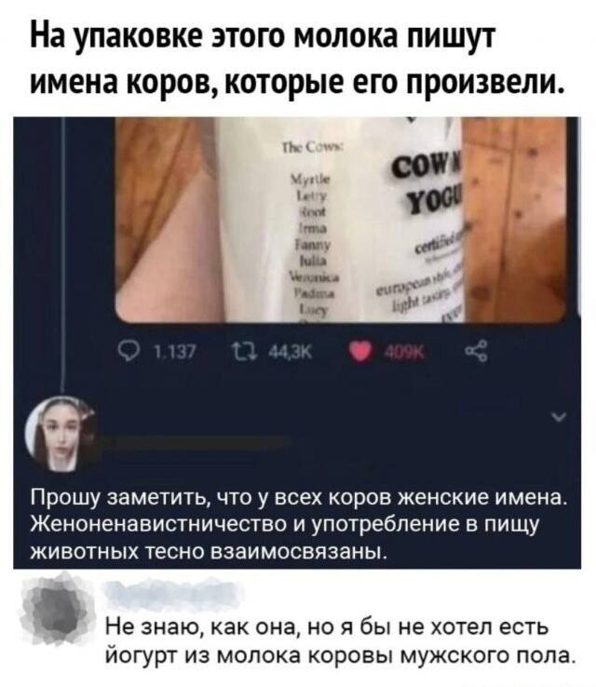The image size is (596, 687).
Task: Click the reply text starting 'Прошу заметить'
Action: pyautogui.click(x=298, y=523)
